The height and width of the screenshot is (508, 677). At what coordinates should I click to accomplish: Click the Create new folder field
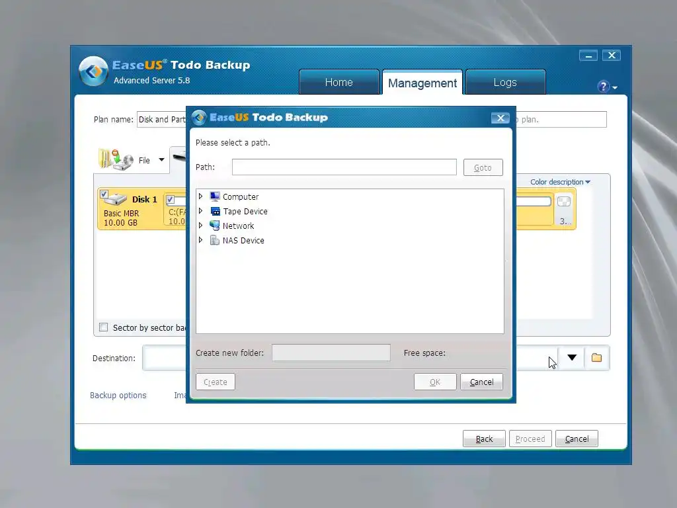(331, 353)
